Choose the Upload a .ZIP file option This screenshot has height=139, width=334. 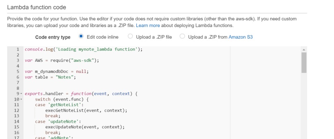tap(130, 36)
